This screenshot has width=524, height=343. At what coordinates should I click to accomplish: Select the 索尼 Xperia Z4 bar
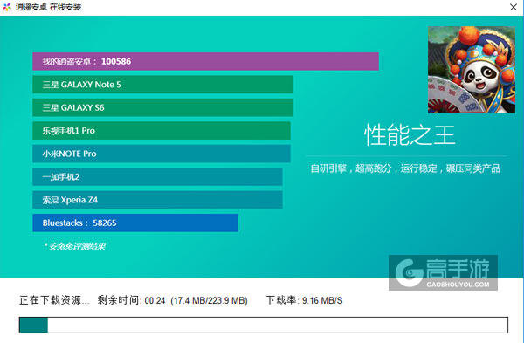pyautogui.click(x=157, y=200)
